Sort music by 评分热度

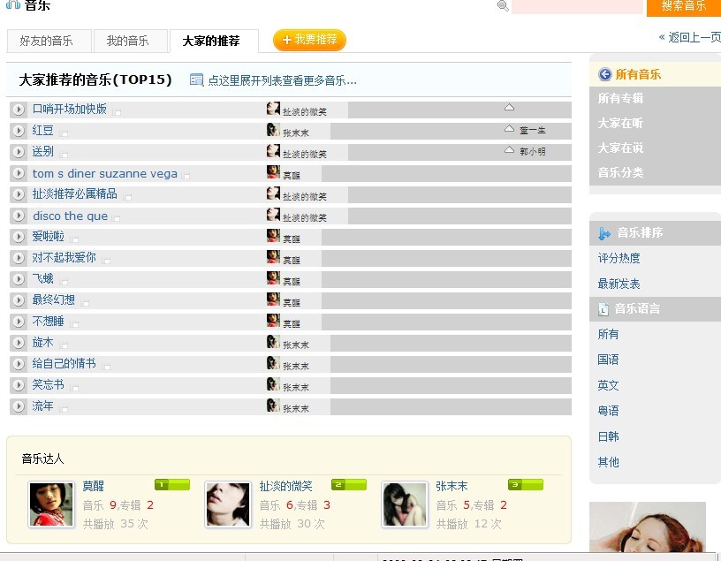(619, 259)
